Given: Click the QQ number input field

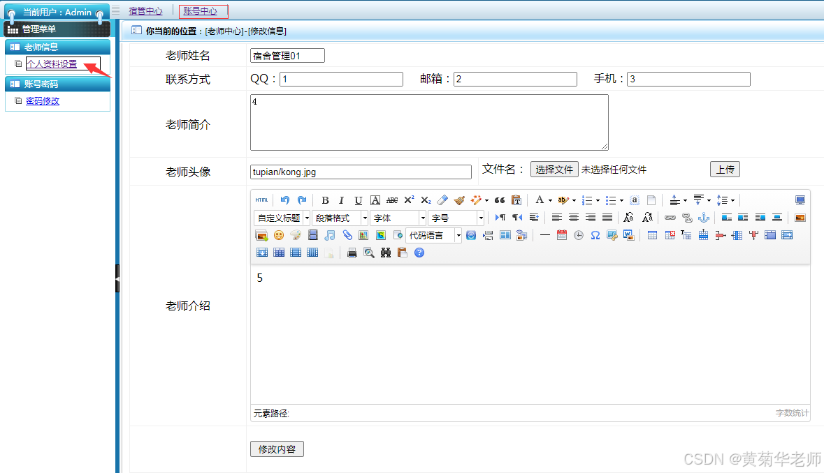Looking at the screenshot, I should coord(341,79).
